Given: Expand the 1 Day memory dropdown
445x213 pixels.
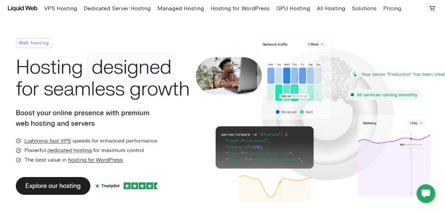Looking at the screenshot, I should pos(416,123).
